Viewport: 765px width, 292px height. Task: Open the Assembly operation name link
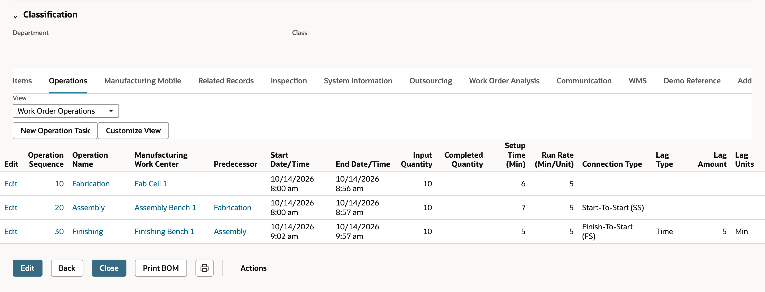88,207
